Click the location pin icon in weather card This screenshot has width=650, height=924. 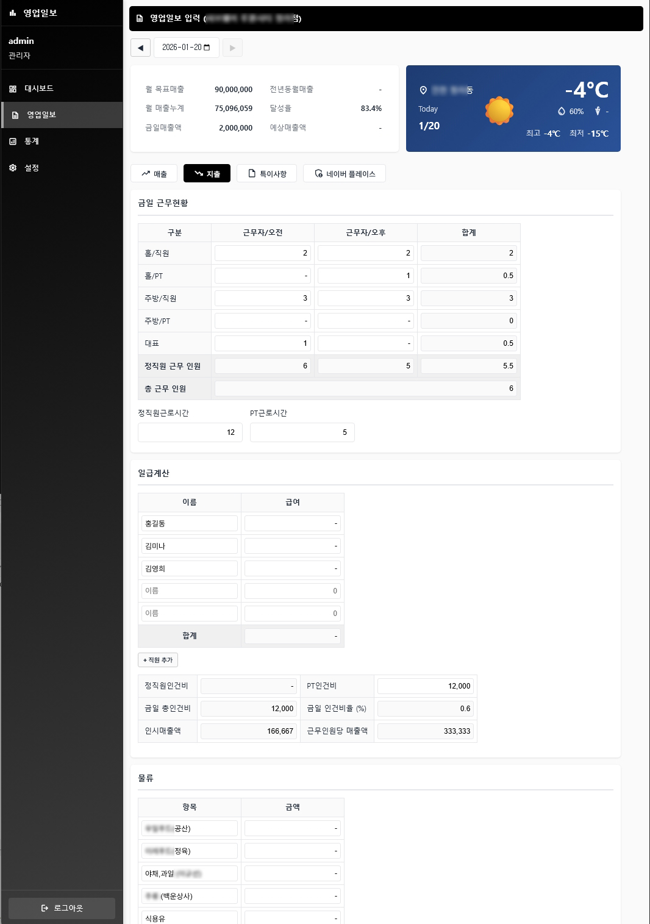(x=423, y=90)
